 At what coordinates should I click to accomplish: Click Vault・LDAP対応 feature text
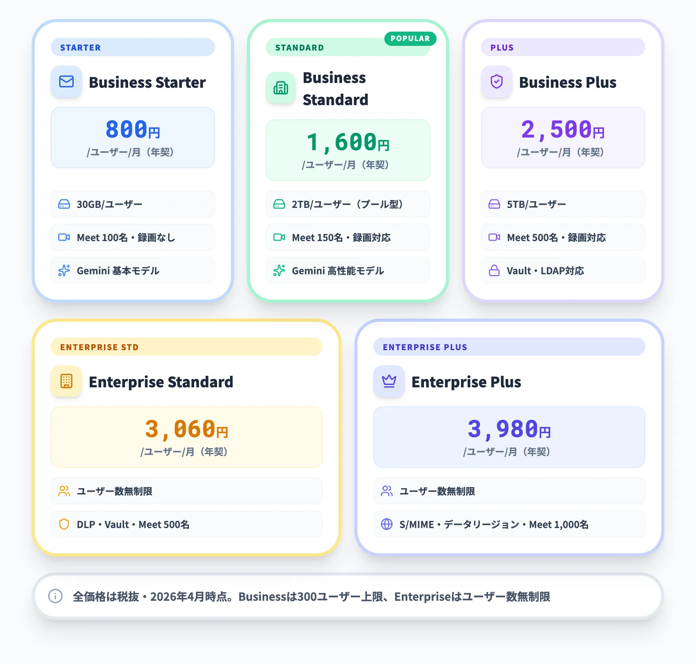click(545, 271)
